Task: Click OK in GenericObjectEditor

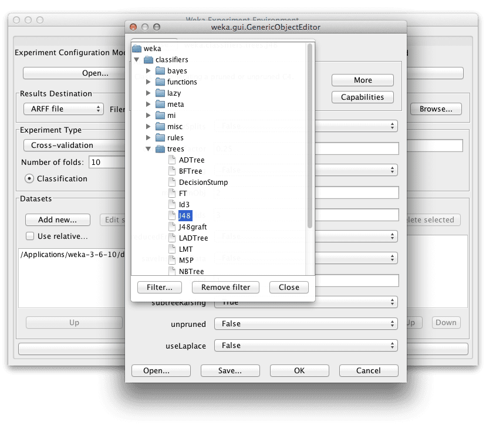Action: point(299,371)
